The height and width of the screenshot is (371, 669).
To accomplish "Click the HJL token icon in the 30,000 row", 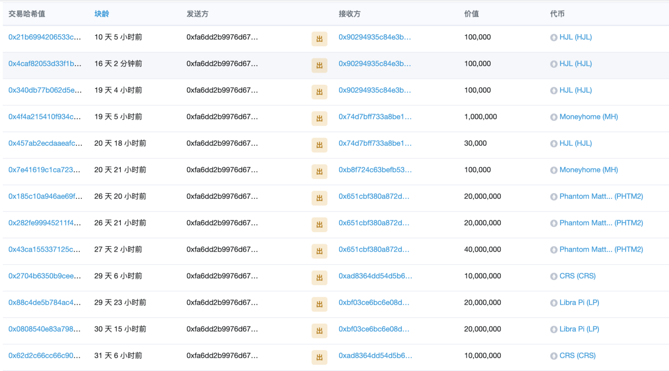I will (554, 143).
